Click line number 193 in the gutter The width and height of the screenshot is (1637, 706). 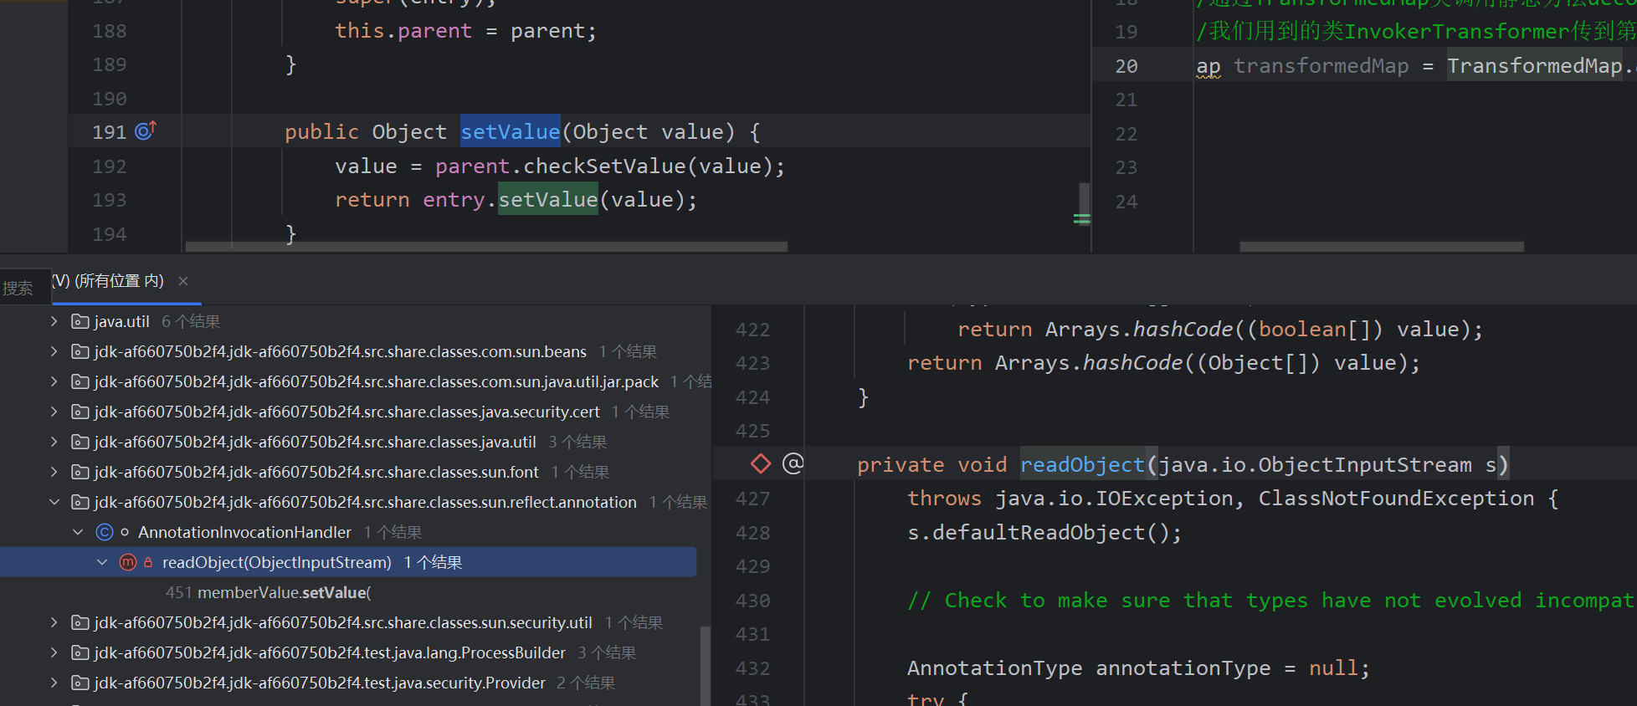(x=110, y=200)
